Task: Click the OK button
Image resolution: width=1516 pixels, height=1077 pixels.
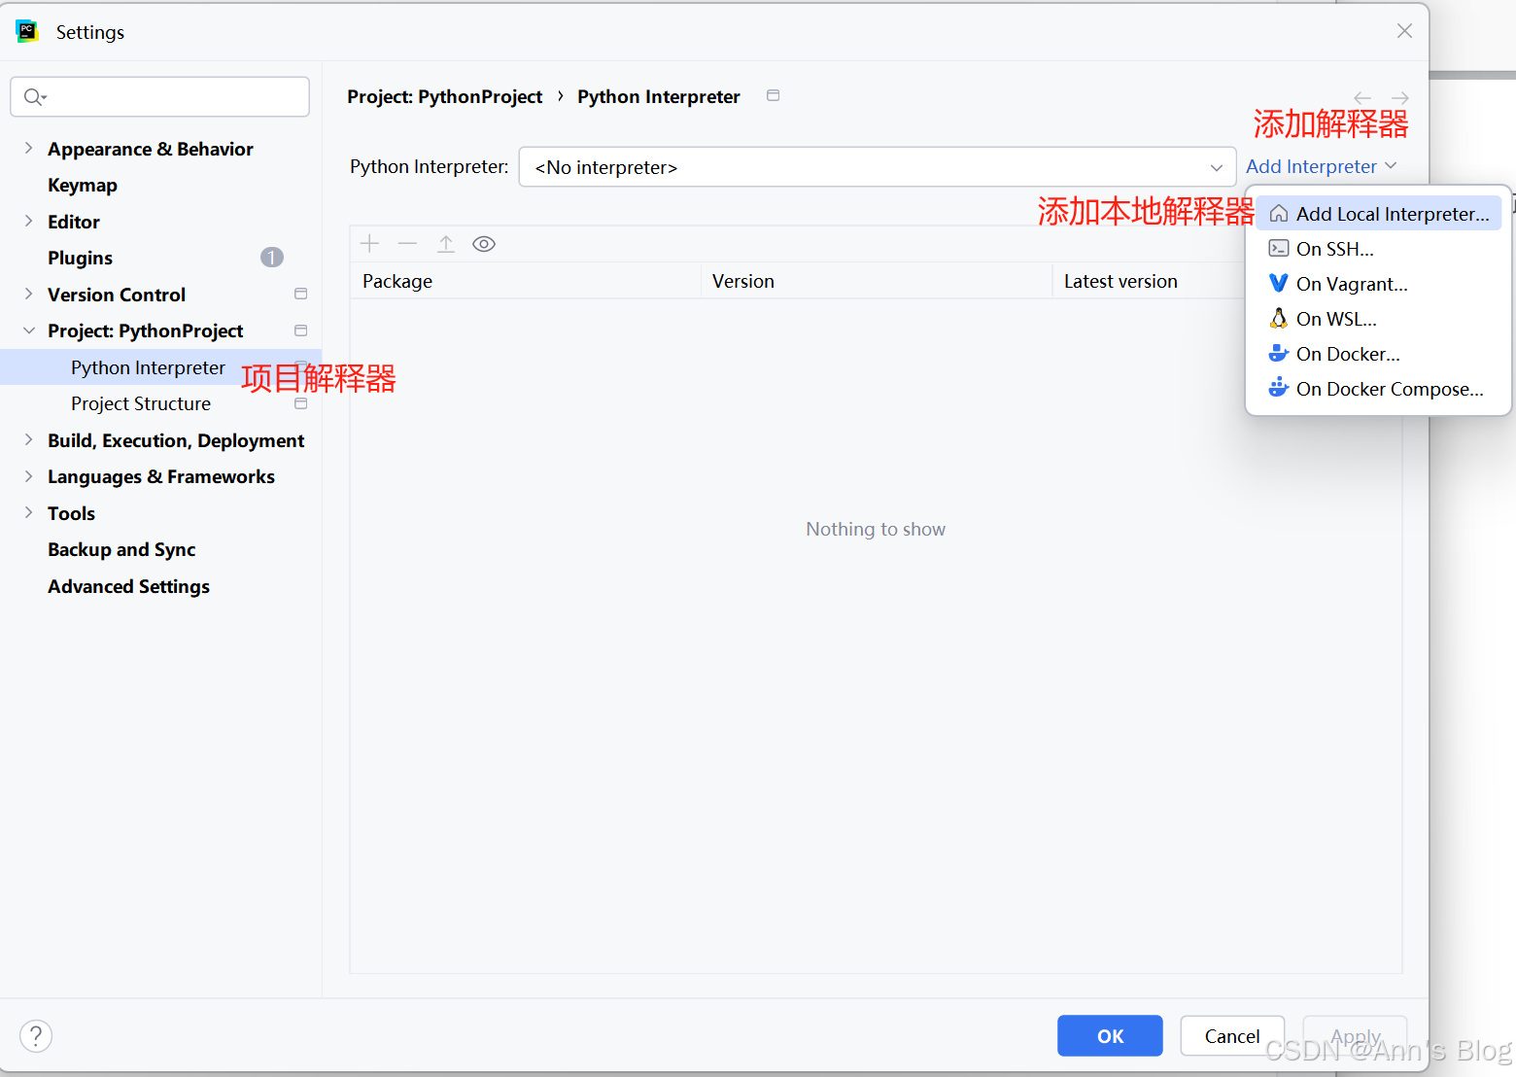Action: coord(1110,1036)
